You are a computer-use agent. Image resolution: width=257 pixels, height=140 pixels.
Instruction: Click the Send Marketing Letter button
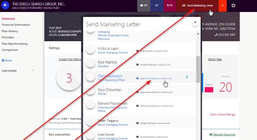197,6
